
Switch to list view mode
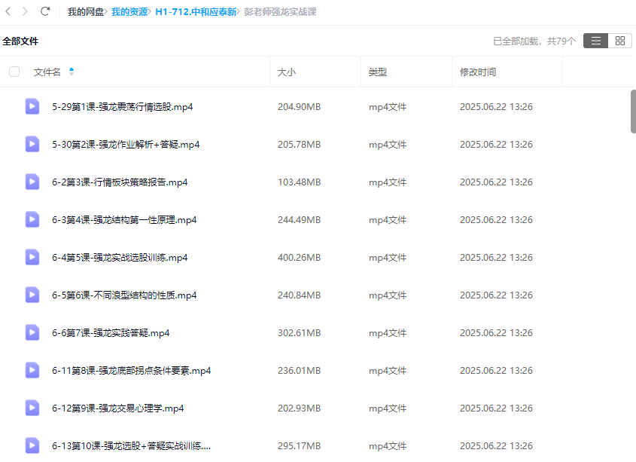coord(595,41)
